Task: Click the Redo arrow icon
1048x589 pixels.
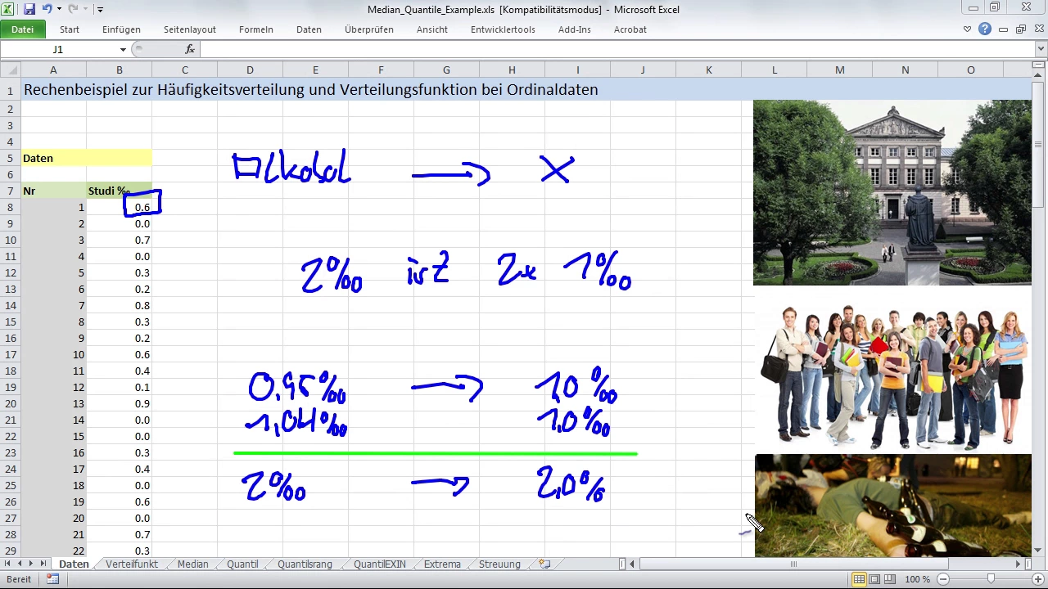Action: 73,9
